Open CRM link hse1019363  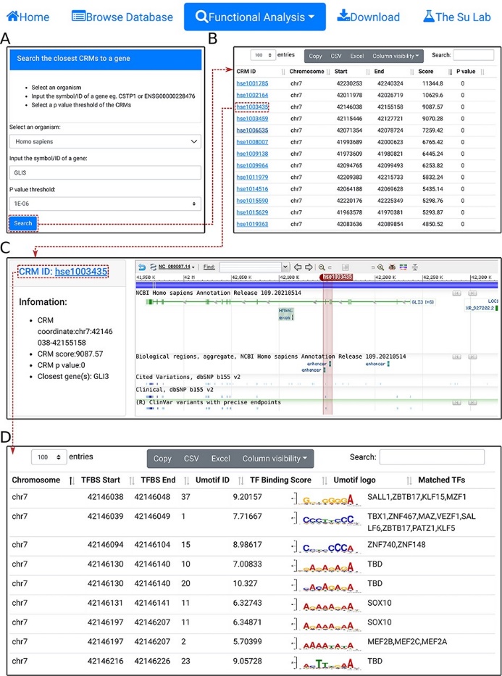252,224
